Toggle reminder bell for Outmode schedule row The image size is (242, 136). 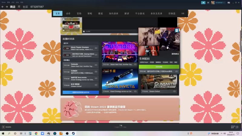point(96,65)
